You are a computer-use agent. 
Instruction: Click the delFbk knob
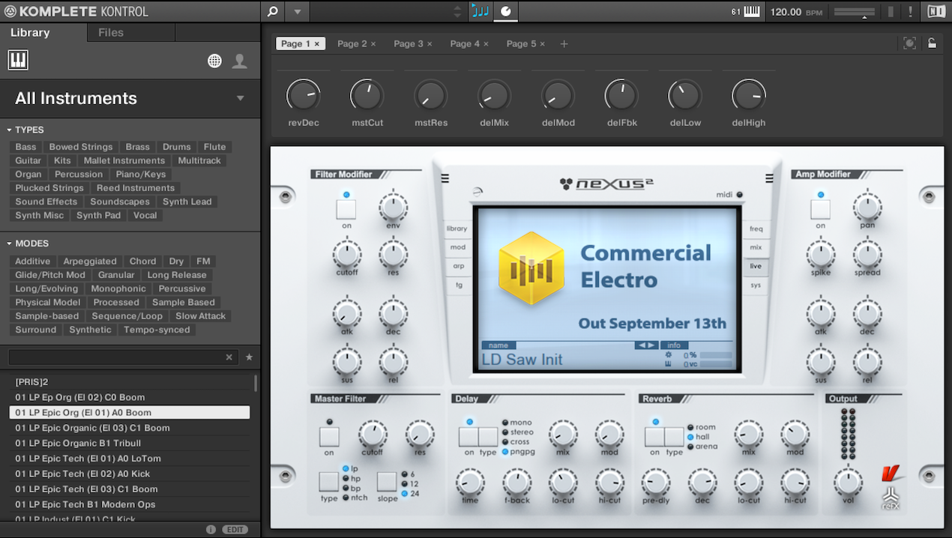621,95
